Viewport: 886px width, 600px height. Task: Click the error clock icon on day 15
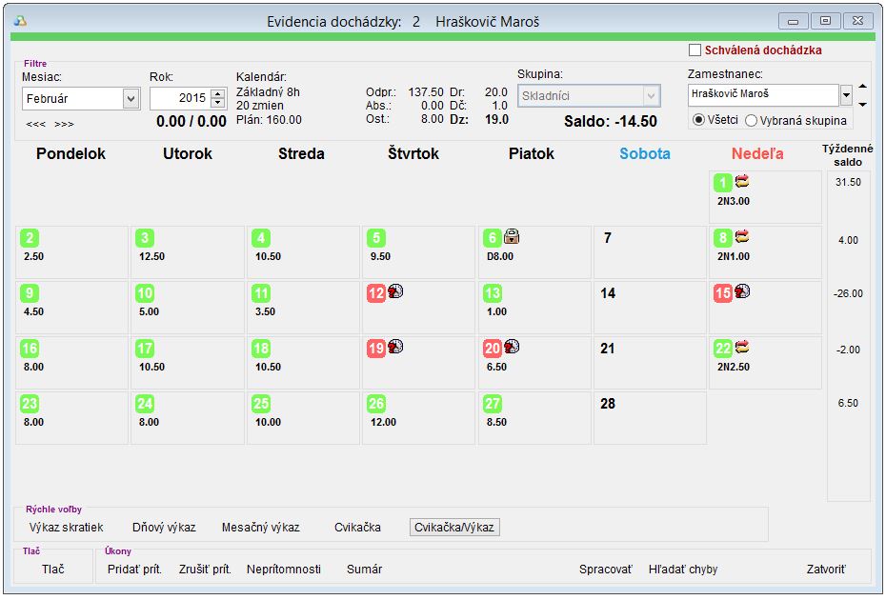click(x=742, y=291)
